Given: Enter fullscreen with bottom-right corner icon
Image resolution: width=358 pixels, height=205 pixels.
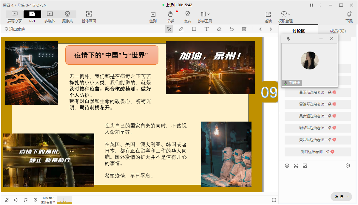Looking at the screenshot, I should tap(274, 200).
